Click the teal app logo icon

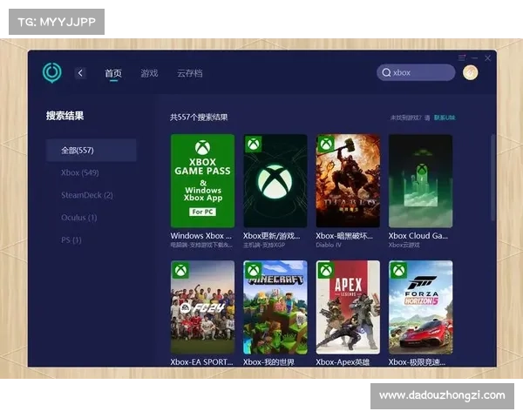tap(52, 72)
